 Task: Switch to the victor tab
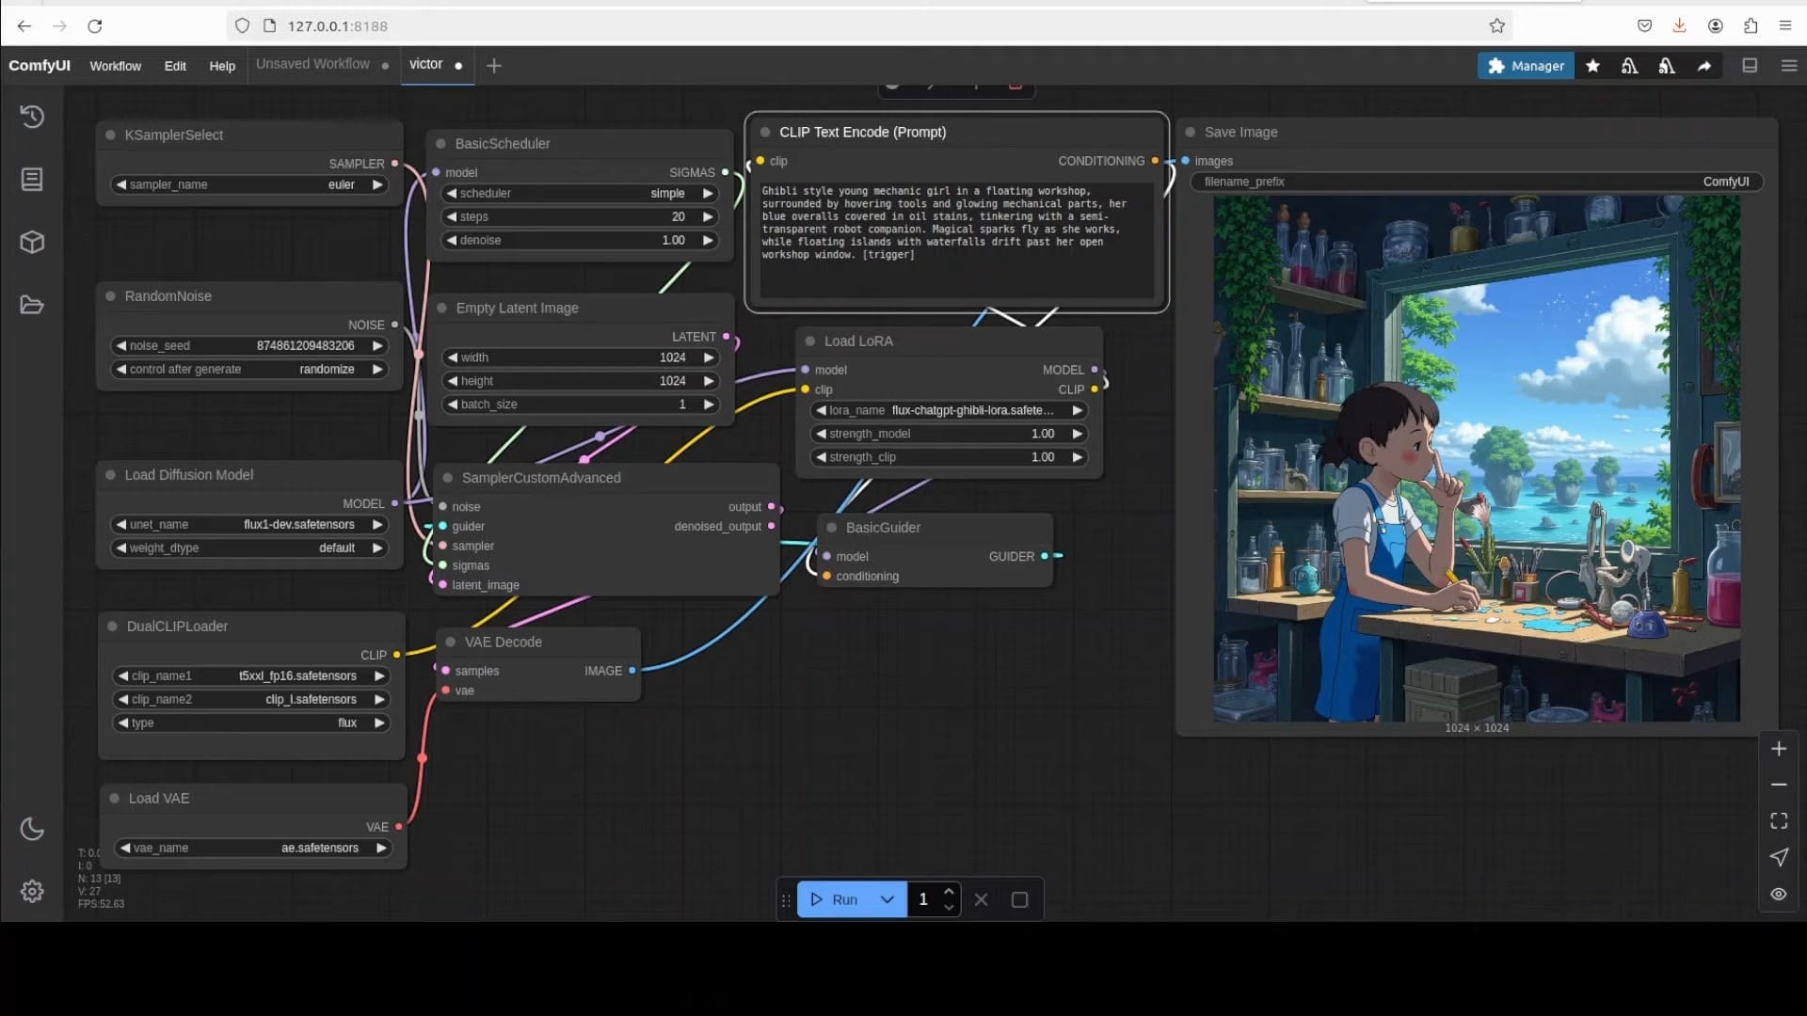(x=425, y=64)
